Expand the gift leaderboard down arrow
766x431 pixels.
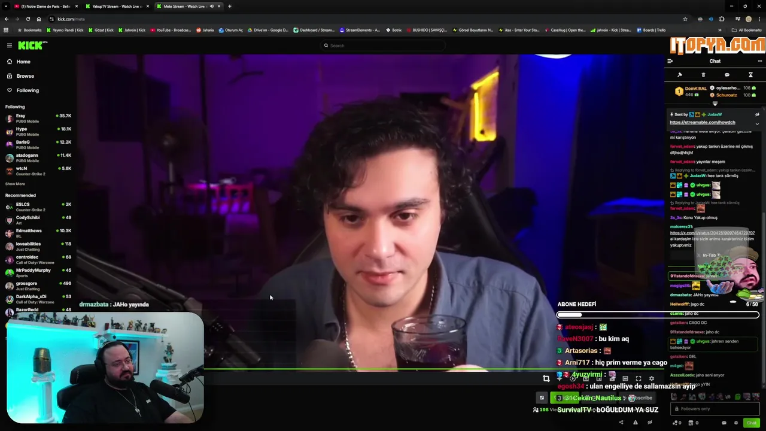(x=715, y=104)
